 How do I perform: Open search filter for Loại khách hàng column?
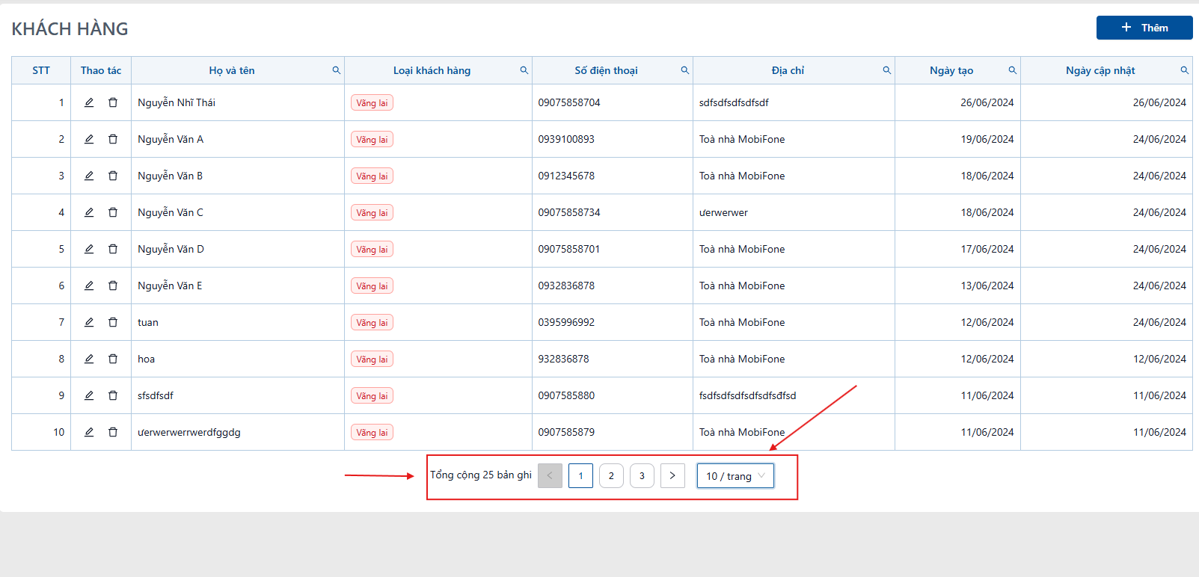[524, 70]
